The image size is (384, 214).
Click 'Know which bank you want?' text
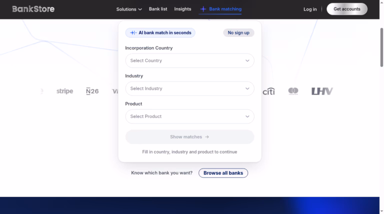click(161, 173)
